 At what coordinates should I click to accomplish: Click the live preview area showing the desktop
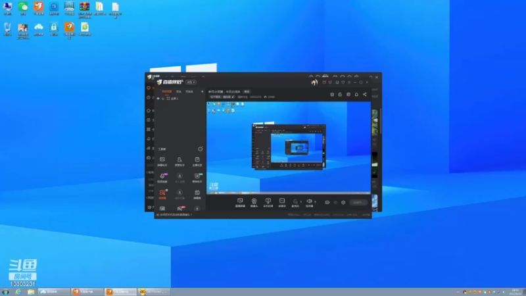(x=289, y=147)
